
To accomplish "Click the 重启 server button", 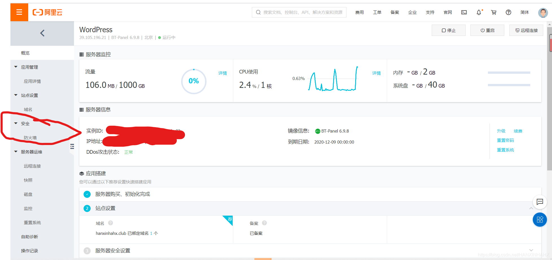I will 487,30.
